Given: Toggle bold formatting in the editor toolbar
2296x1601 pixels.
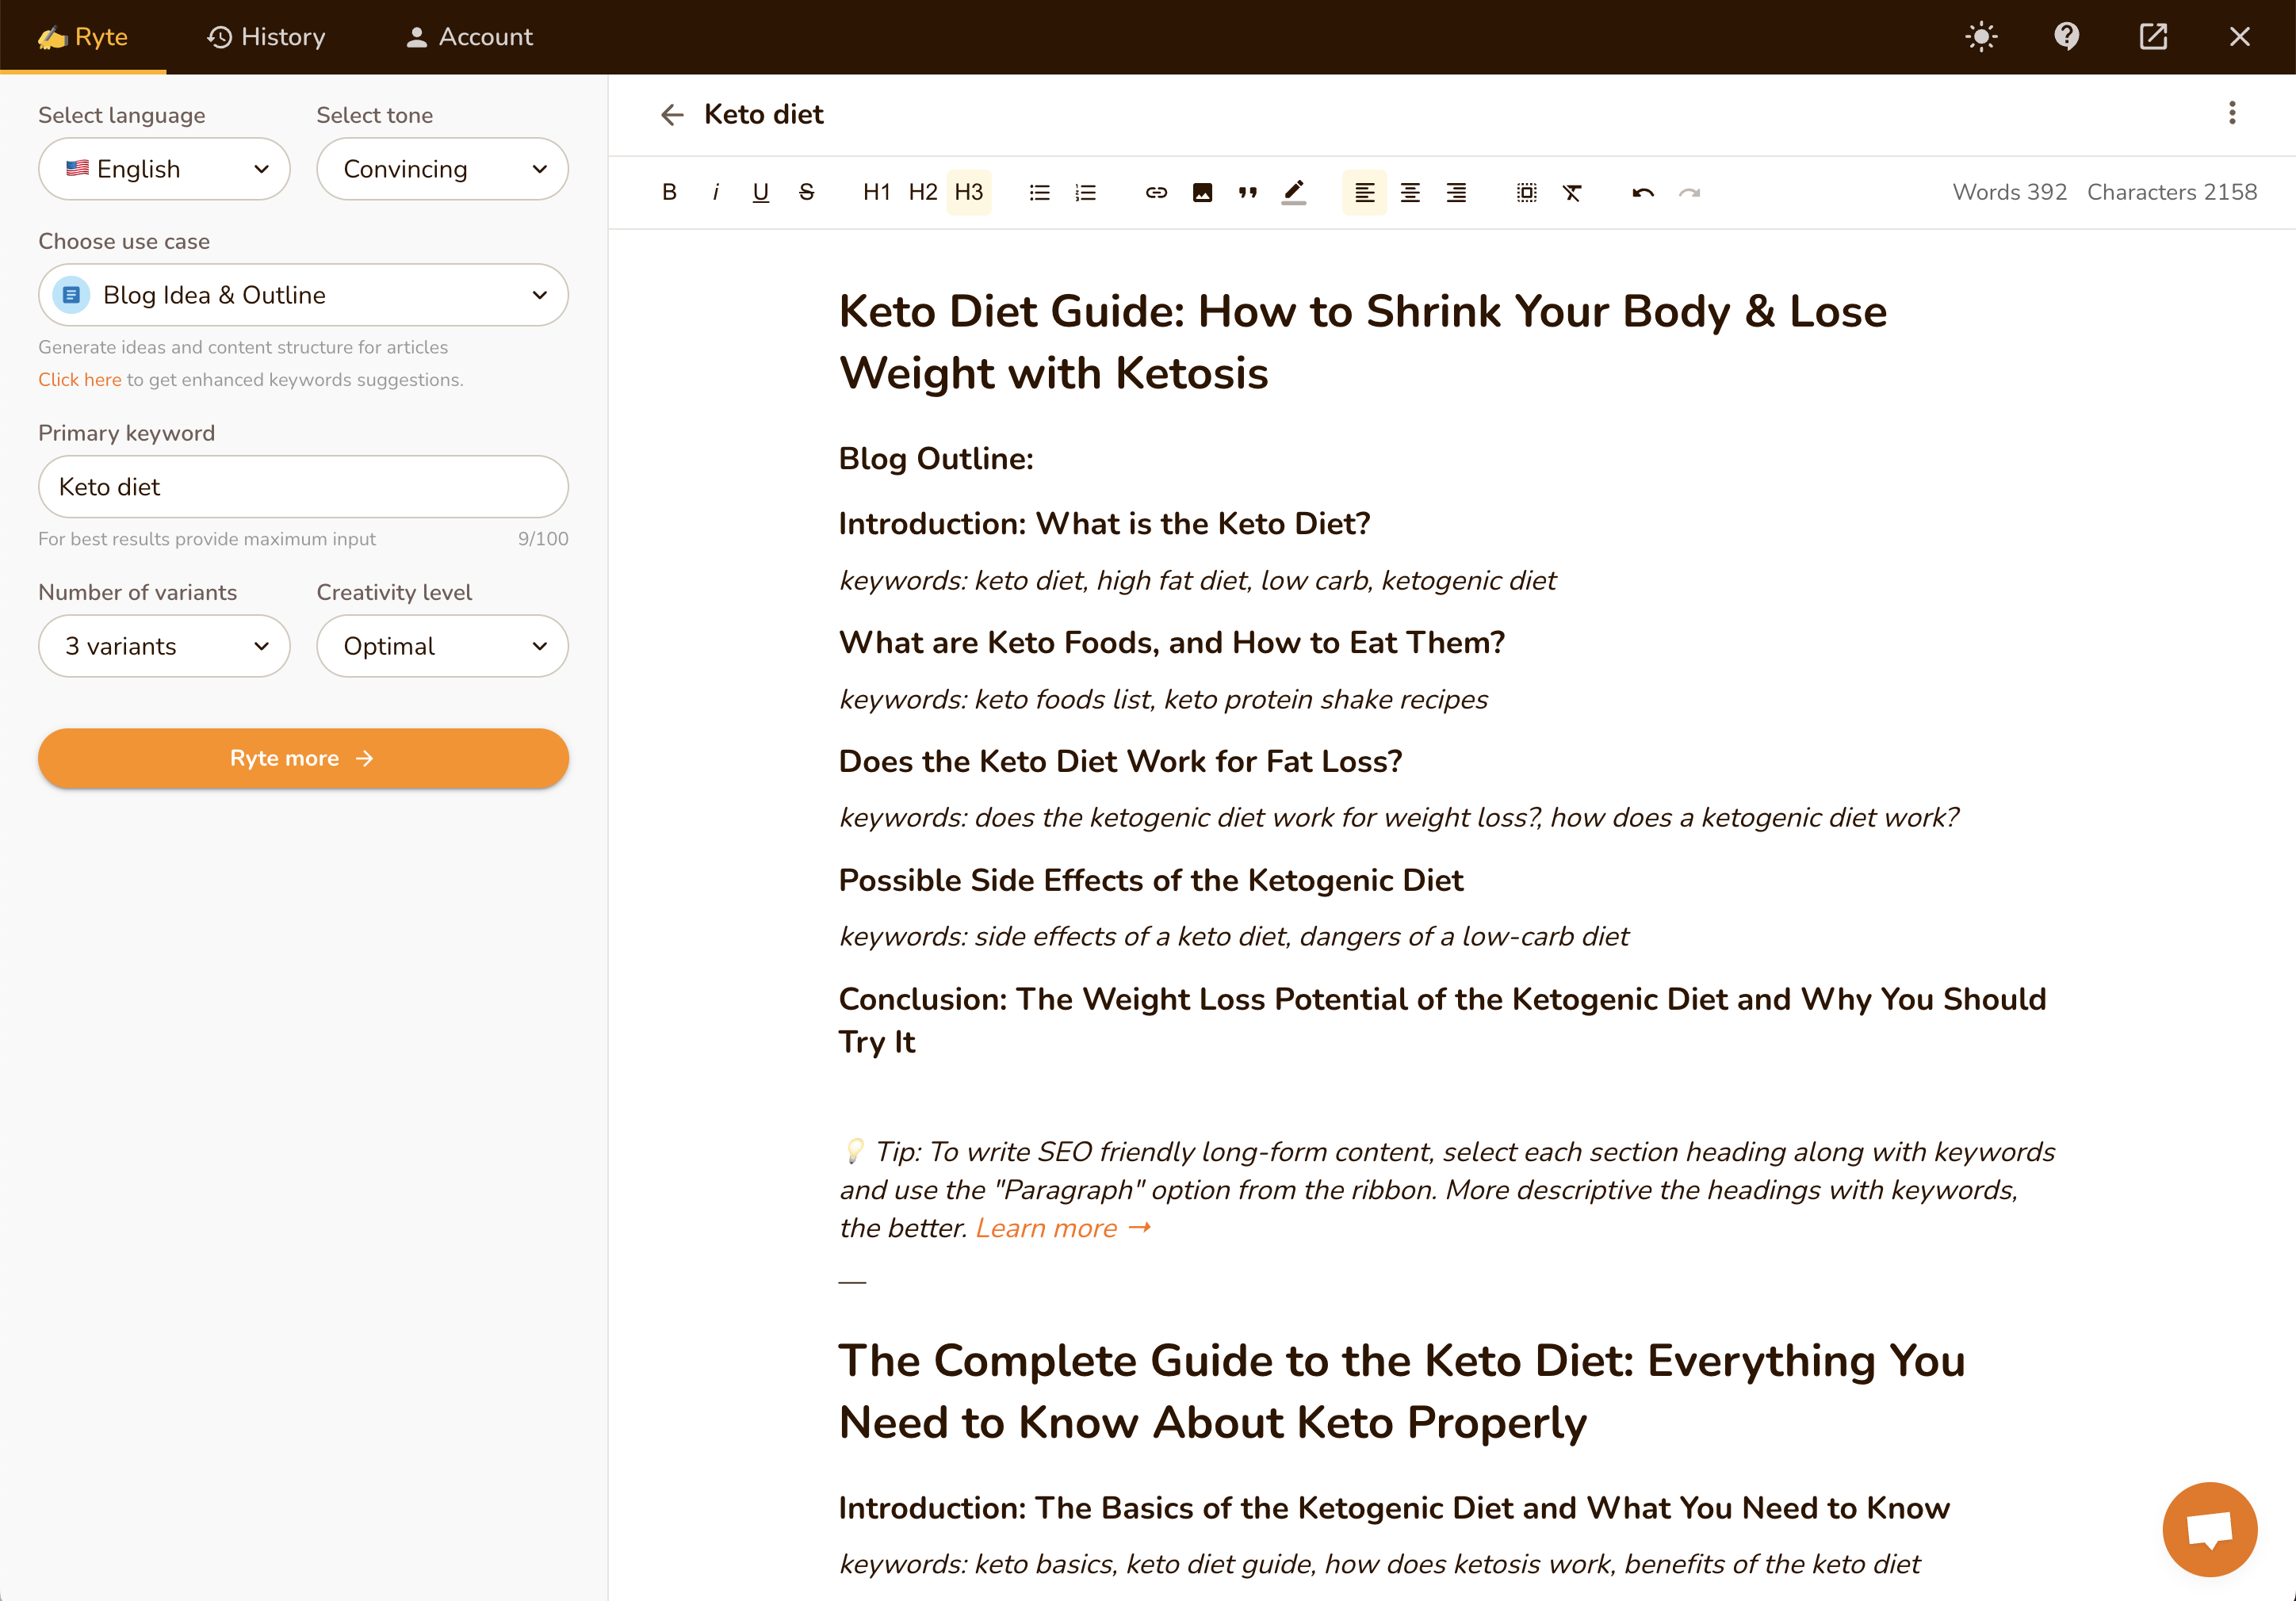Looking at the screenshot, I should pos(669,192).
